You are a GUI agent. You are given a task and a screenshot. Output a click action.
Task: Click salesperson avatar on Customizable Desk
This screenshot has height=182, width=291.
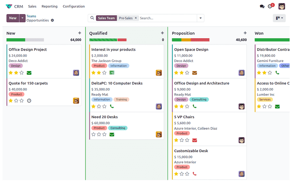pos(242,174)
